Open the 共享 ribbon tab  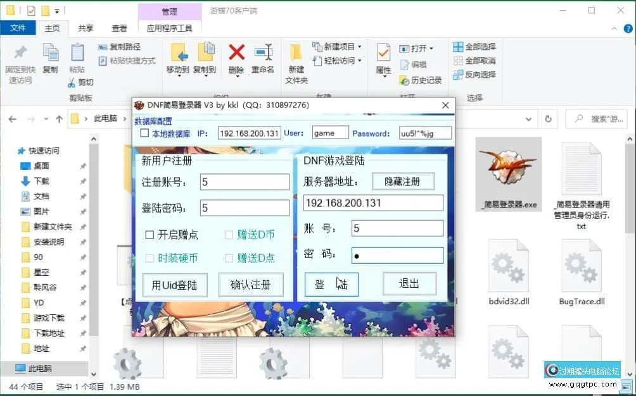[85, 28]
